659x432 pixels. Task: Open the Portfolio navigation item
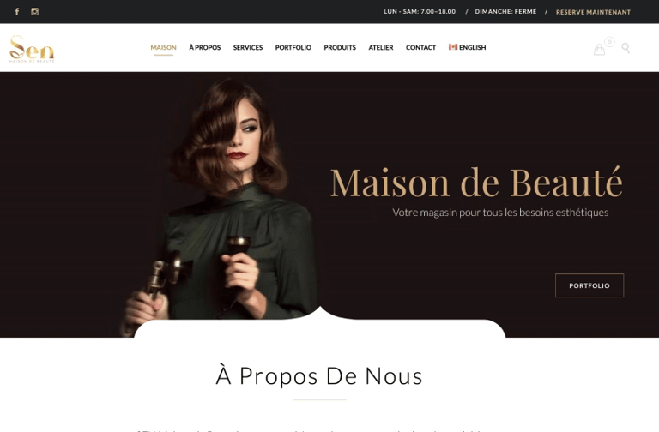click(x=293, y=47)
